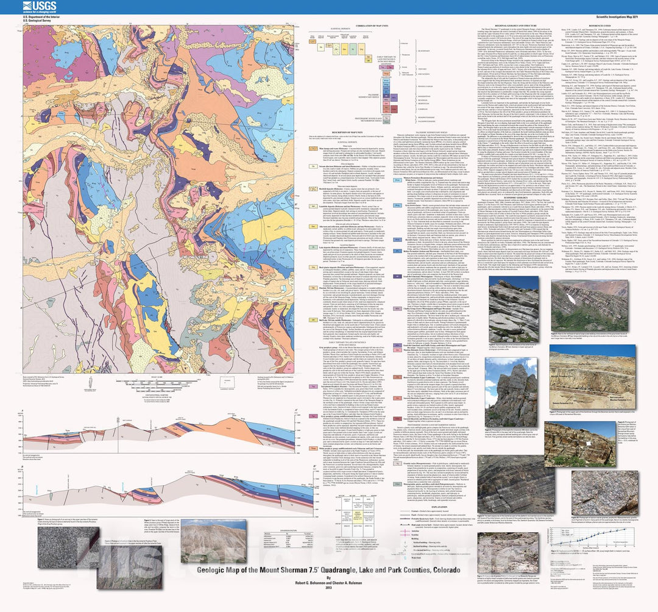
Task: Click the References Cited heading
Action: [x=601, y=23]
